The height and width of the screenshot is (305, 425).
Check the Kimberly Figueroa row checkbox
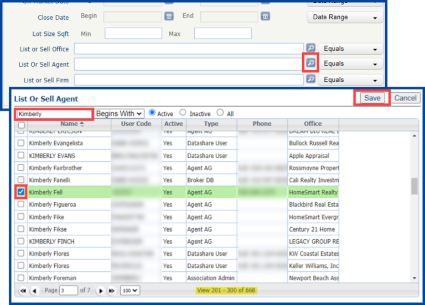pos(21,204)
